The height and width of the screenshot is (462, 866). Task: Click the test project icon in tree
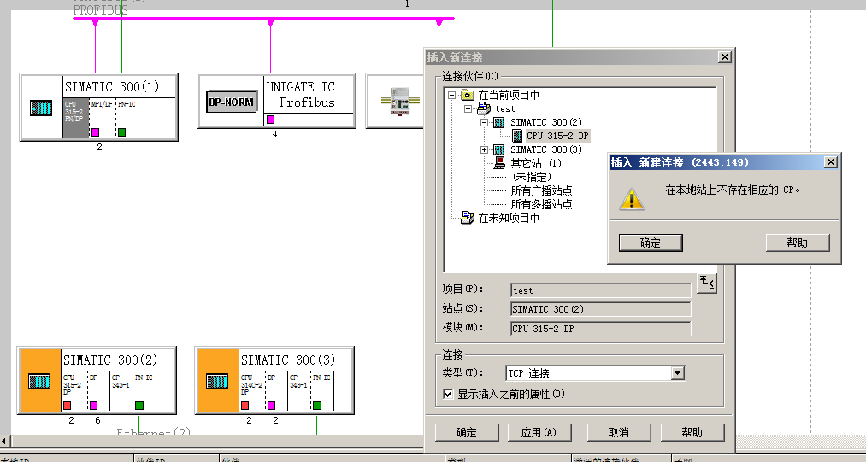[x=484, y=108]
